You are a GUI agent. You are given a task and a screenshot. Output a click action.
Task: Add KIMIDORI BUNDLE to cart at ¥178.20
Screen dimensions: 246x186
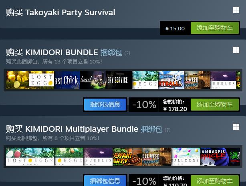tap(215, 105)
